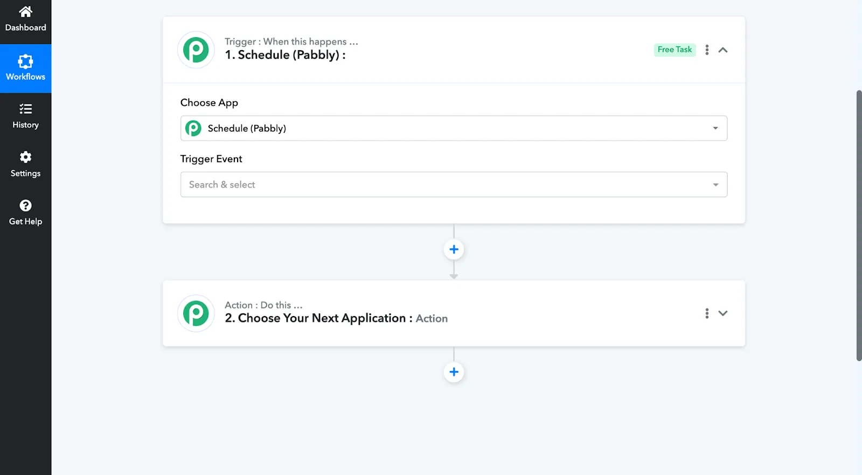The image size is (862, 475).
Task: Click the 'Choose App' label
Action: coord(209,103)
